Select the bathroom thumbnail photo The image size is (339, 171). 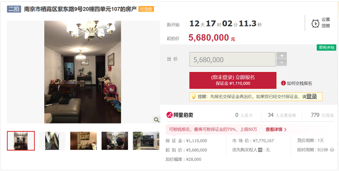click(x=83, y=141)
